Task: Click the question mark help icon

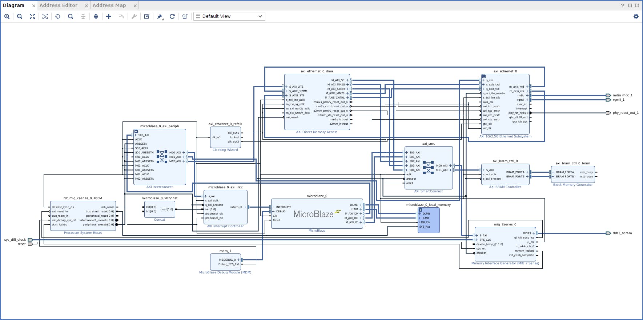Action: [x=623, y=5]
